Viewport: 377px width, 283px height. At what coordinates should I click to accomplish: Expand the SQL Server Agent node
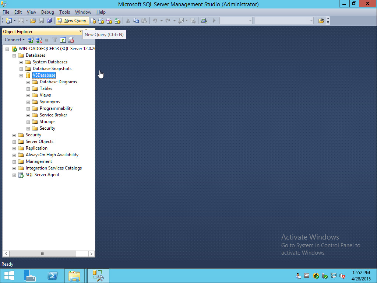pos(14,175)
